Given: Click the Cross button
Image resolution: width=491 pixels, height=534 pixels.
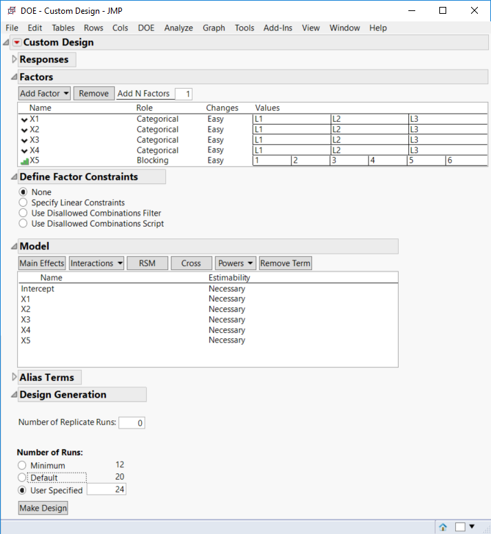Looking at the screenshot, I should click(191, 263).
